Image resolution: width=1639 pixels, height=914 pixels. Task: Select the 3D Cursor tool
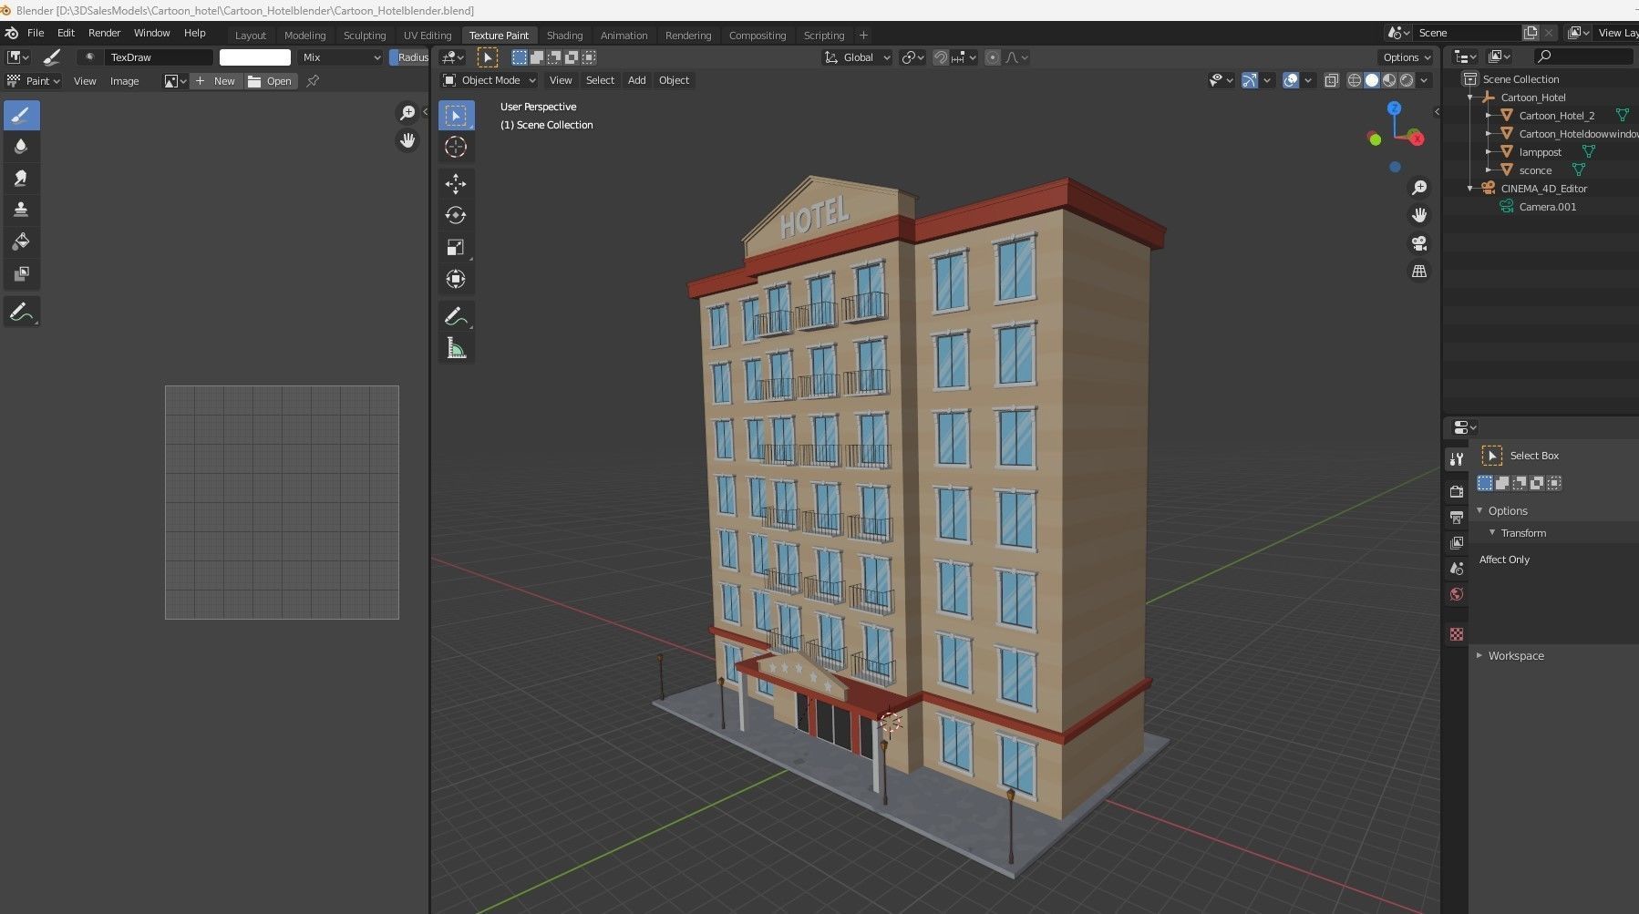point(456,147)
